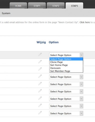The width and height of the screenshot is (95, 122).
Task: Click the Wijzig column header
Action: 41,42
